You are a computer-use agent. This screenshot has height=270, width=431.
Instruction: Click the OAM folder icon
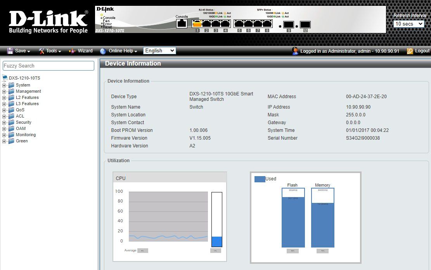click(x=11, y=128)
